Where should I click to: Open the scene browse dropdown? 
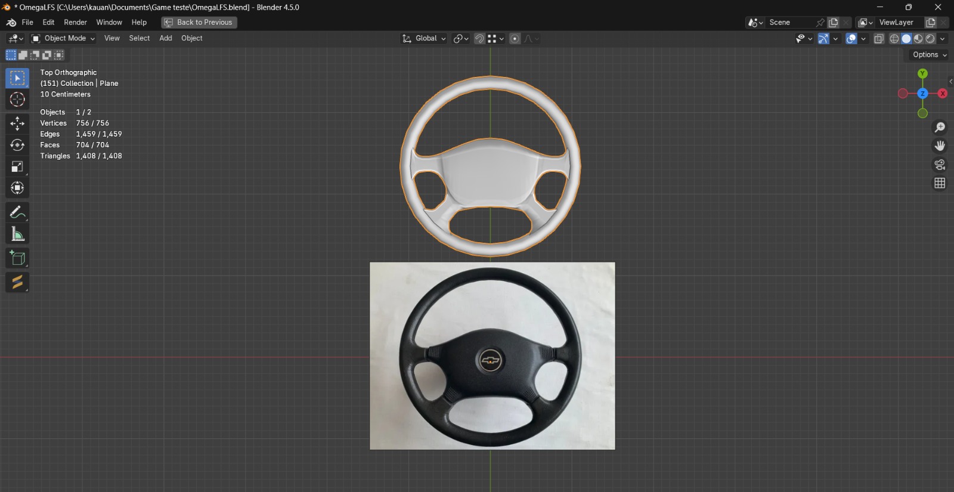[755, 23]
